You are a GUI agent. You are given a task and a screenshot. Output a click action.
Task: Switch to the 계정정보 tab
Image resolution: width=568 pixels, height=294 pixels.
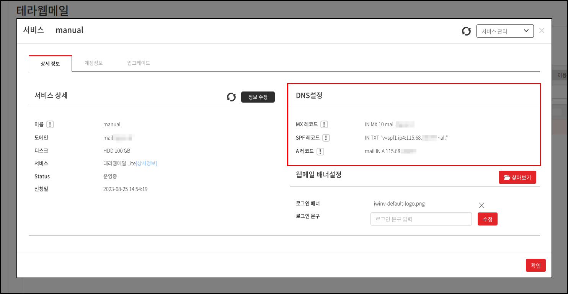[x=93, y=63]
